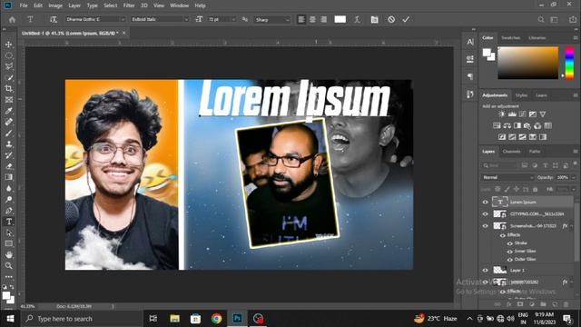Select the Elliptical Marquee tool
The image size is (581, 327).
coord(9,55)
